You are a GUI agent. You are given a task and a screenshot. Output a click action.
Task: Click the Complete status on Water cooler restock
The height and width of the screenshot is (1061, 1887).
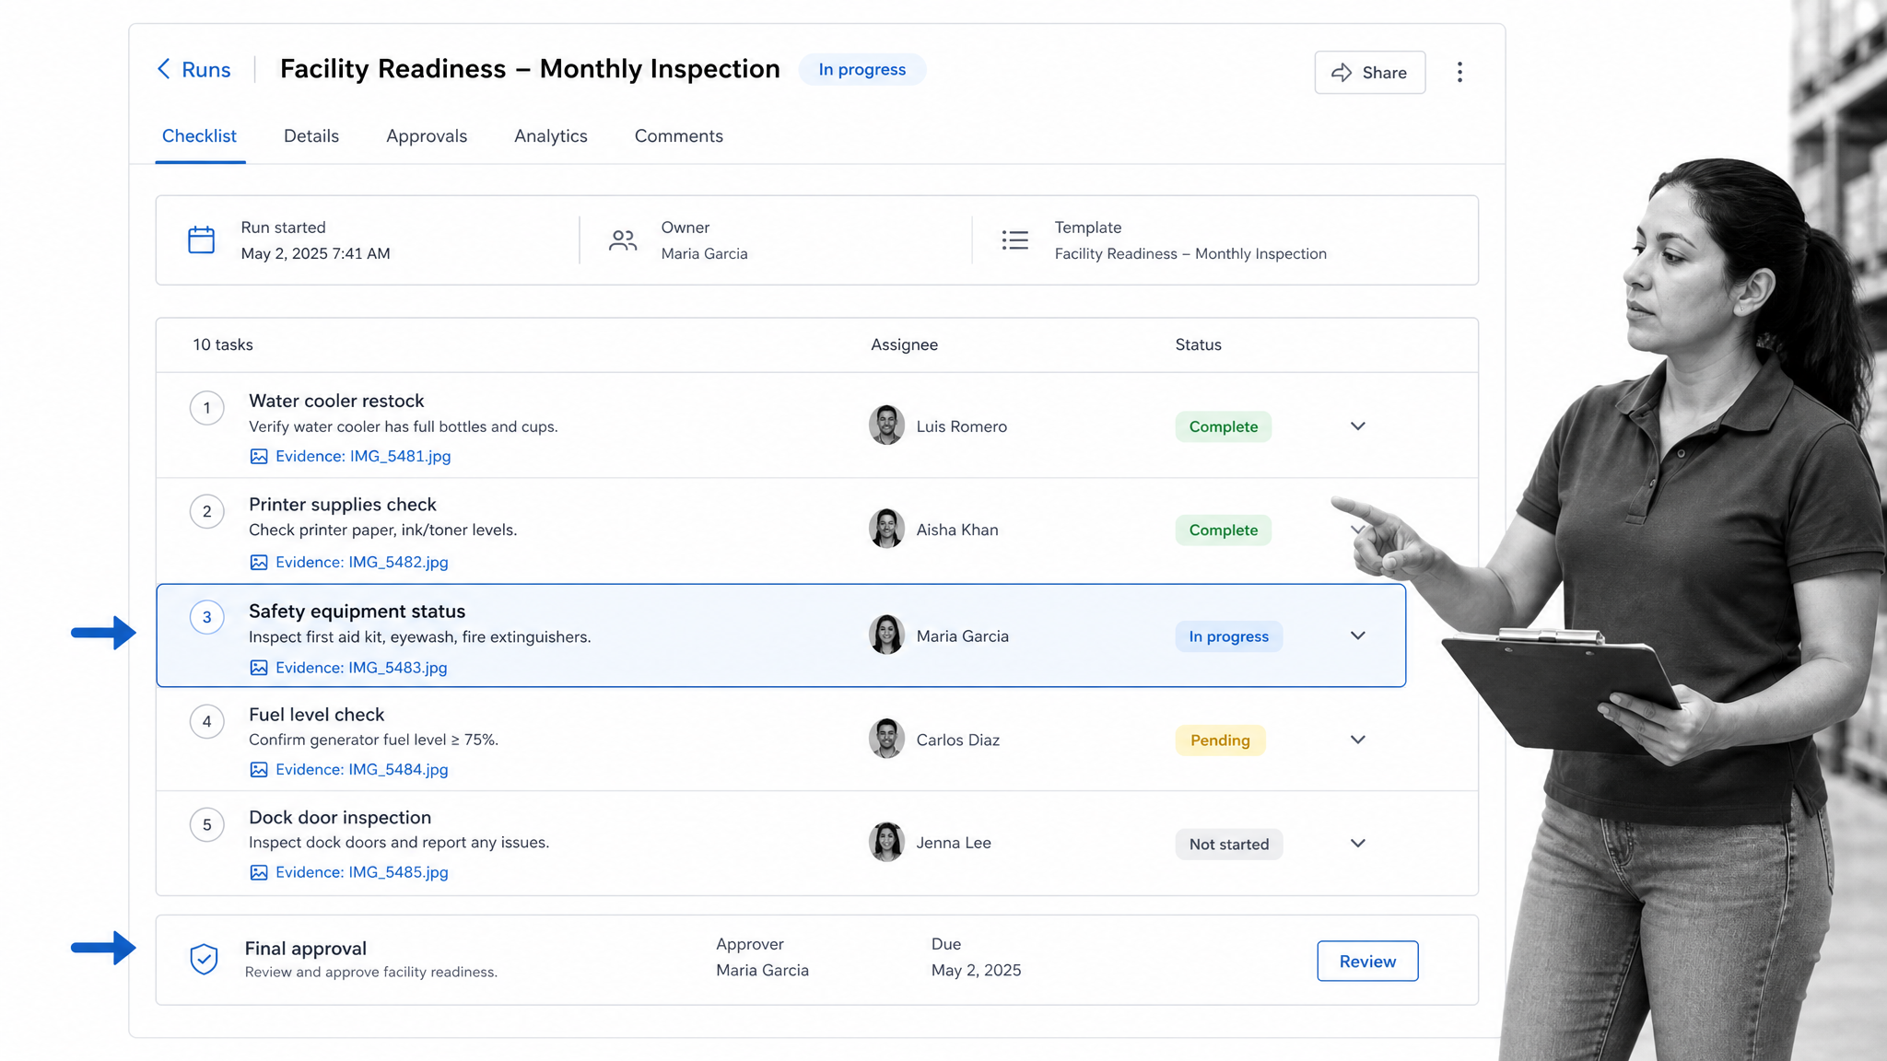[x=1223, y=426]
